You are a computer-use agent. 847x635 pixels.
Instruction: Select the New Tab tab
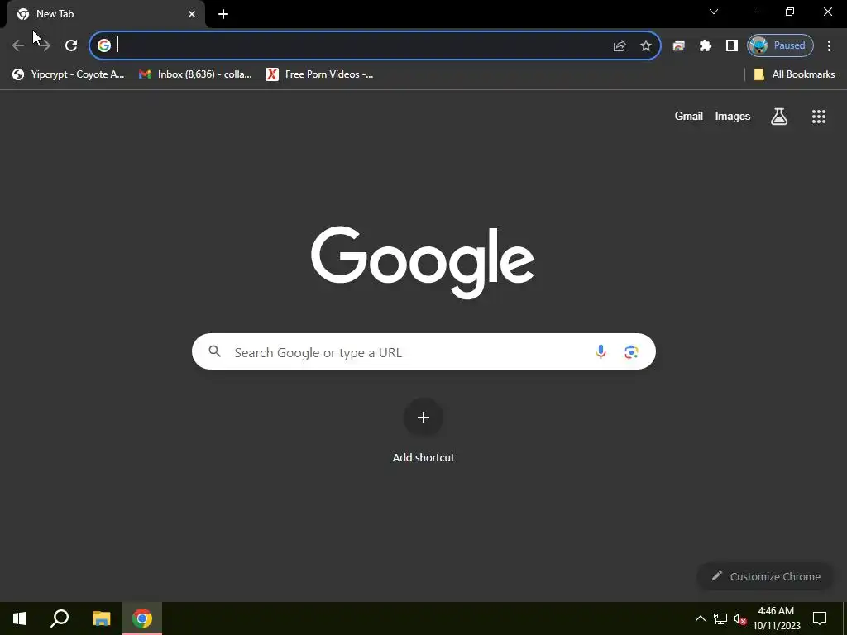point(106,14)
